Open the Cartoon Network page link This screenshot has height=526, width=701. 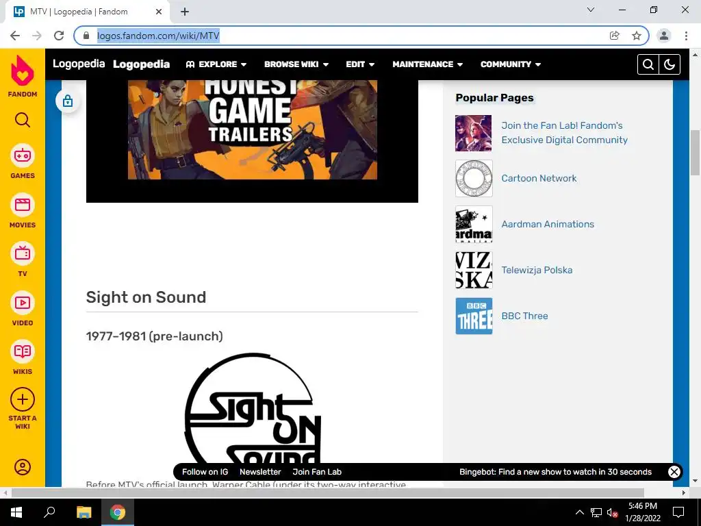tap(539, 178)
